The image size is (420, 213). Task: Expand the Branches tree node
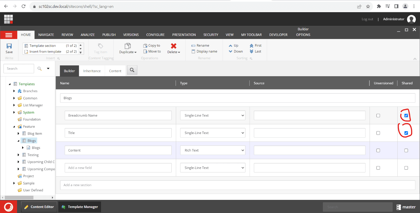[x=14, y=91]
